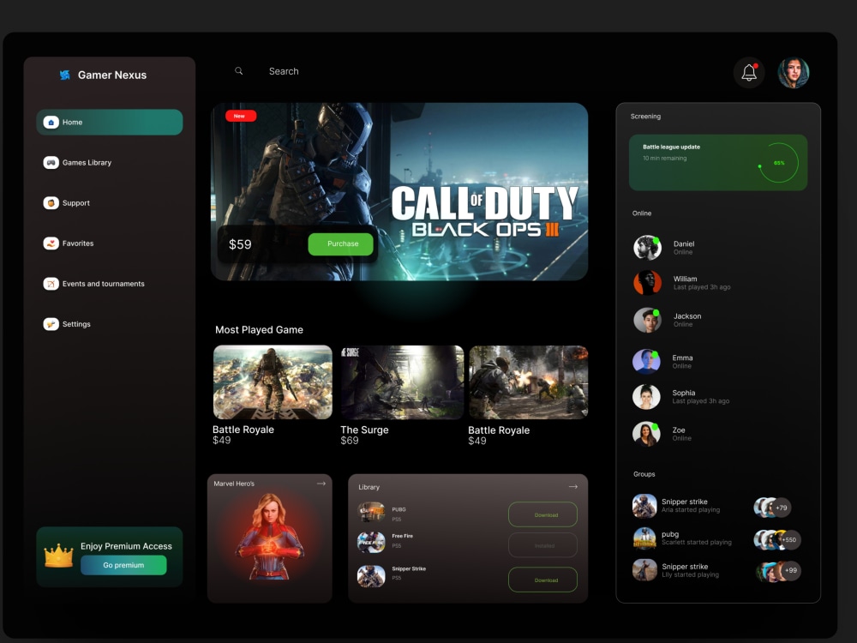Click Installed button for Free Fire

click(x=542, y=545)
